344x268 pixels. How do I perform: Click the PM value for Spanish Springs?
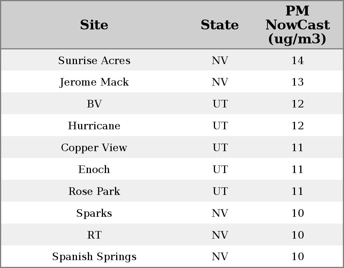[297, 257]
